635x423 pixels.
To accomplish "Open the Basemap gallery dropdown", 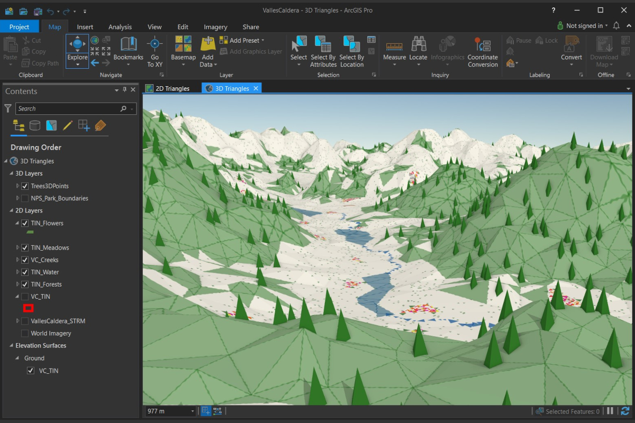I will click(x=183, y=65).
